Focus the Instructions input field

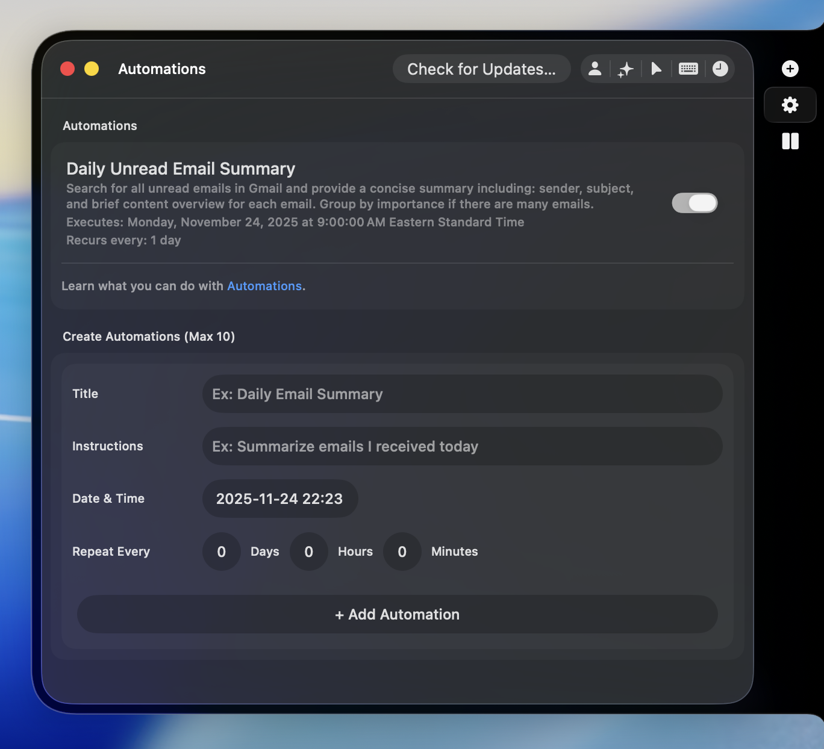click(463, 446)
